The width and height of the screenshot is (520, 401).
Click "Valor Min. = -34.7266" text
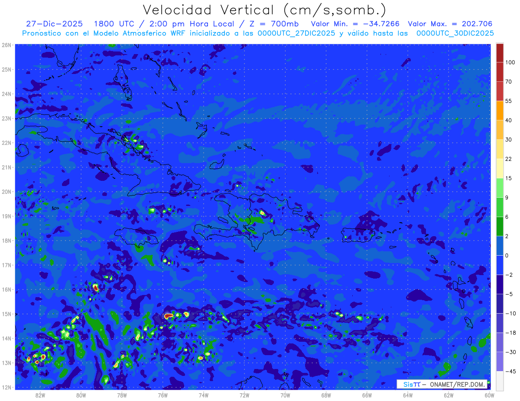click(x=355, y=24)
